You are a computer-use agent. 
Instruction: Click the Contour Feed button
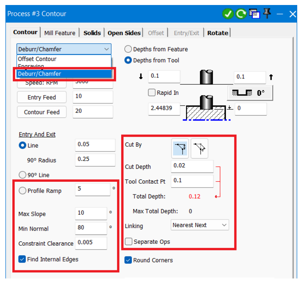(42, 112)
